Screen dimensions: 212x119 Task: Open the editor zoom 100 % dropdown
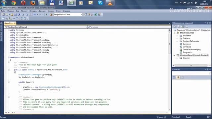pyautogui.click(x=12, y=112)
